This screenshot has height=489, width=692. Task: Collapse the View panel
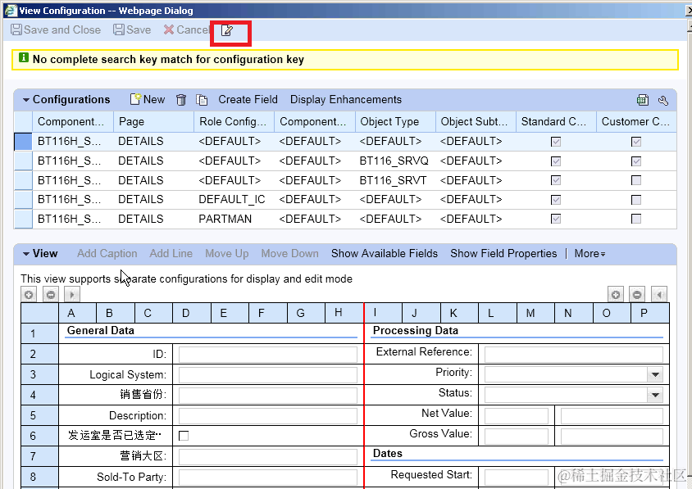(x=26, y=254)
